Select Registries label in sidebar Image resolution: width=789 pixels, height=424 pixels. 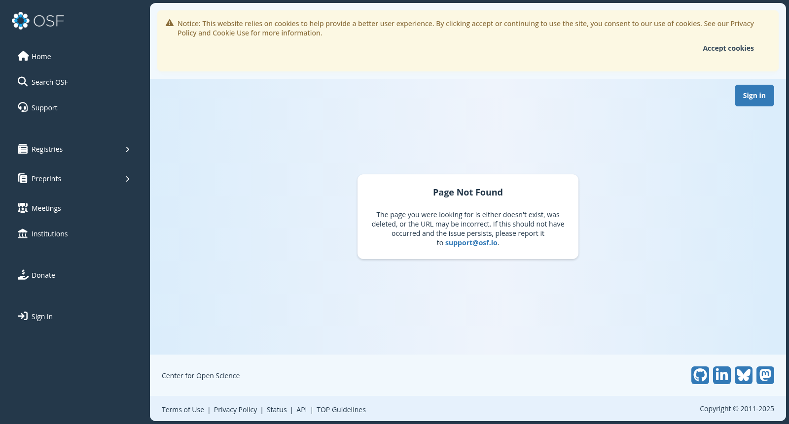point(47,149)
